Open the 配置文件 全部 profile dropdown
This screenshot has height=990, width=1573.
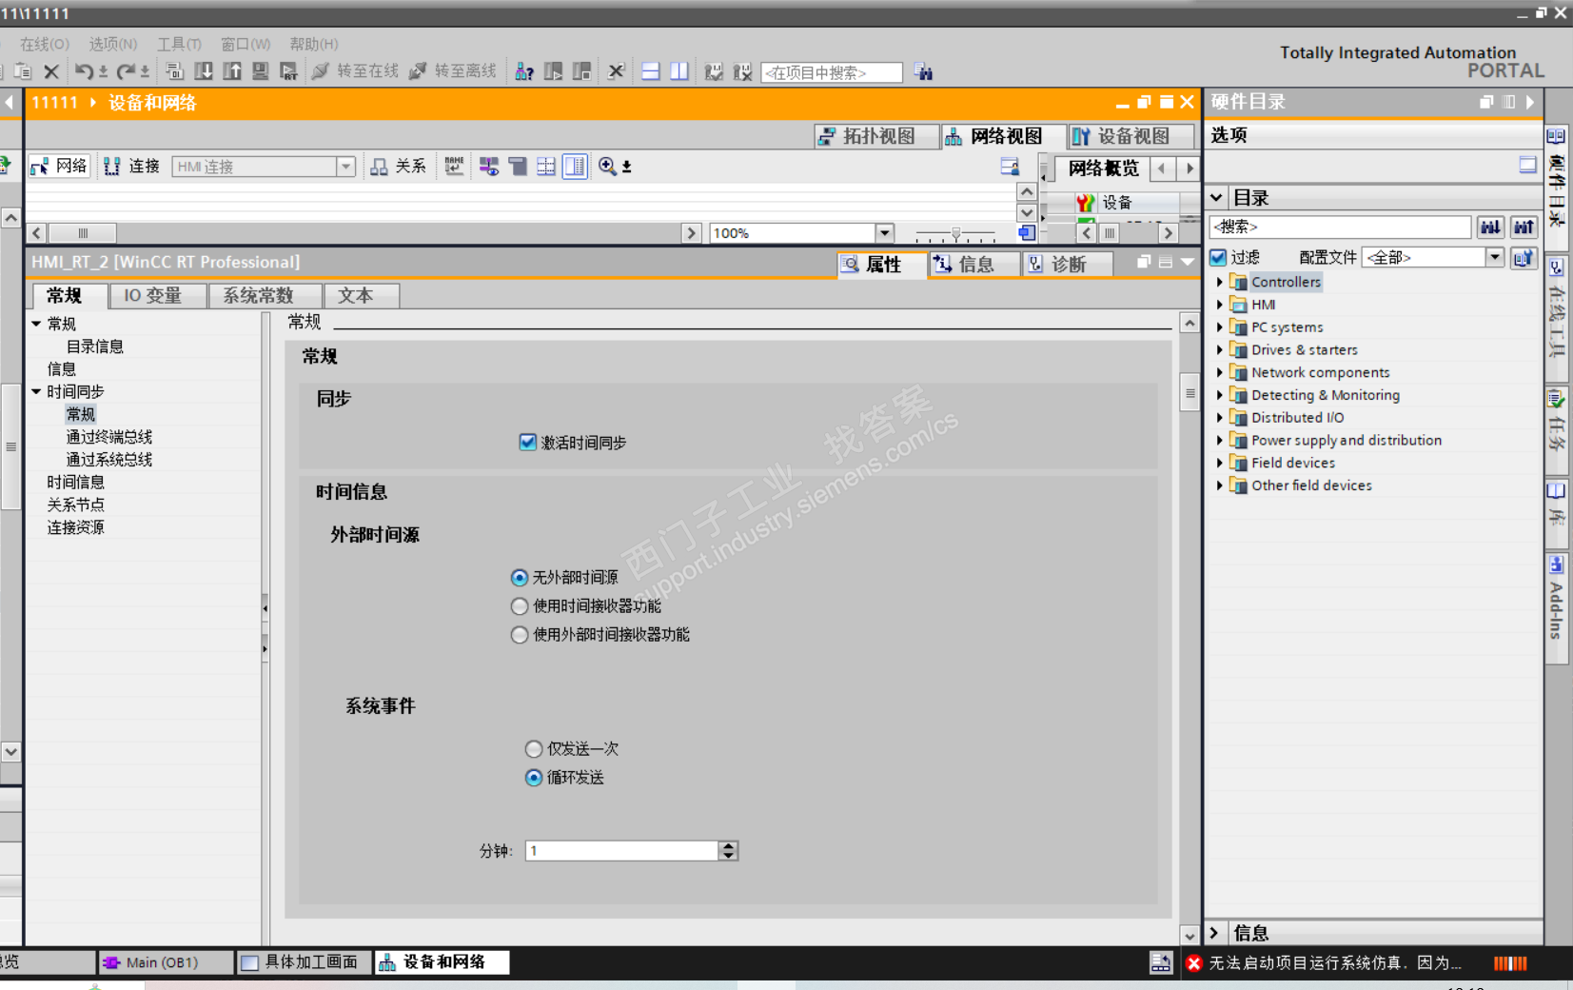coord(1494,257)
